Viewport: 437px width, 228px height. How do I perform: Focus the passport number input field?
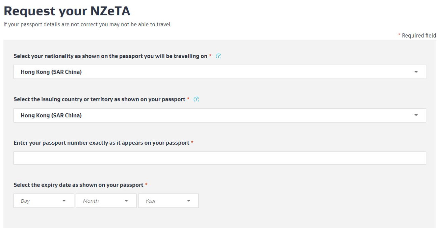coord(220,158)
